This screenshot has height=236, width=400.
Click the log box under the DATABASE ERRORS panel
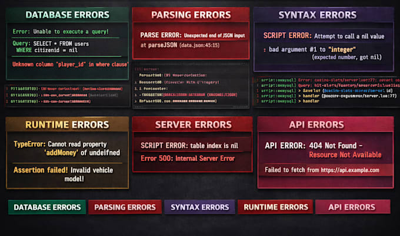click(x=67, y=96)
